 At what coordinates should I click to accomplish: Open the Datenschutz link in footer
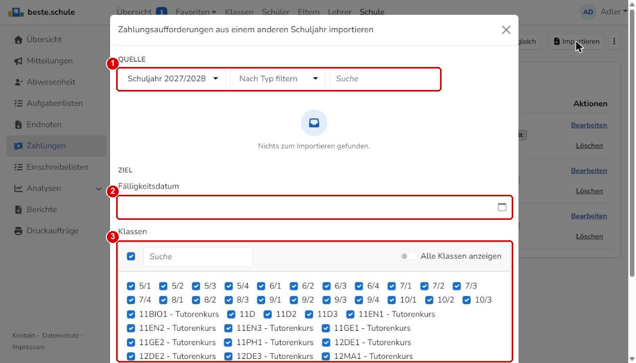[x=60, y=335]
